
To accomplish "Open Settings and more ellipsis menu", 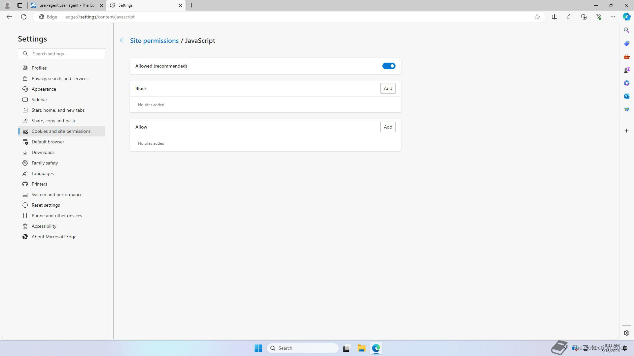I will coord(613,17).
